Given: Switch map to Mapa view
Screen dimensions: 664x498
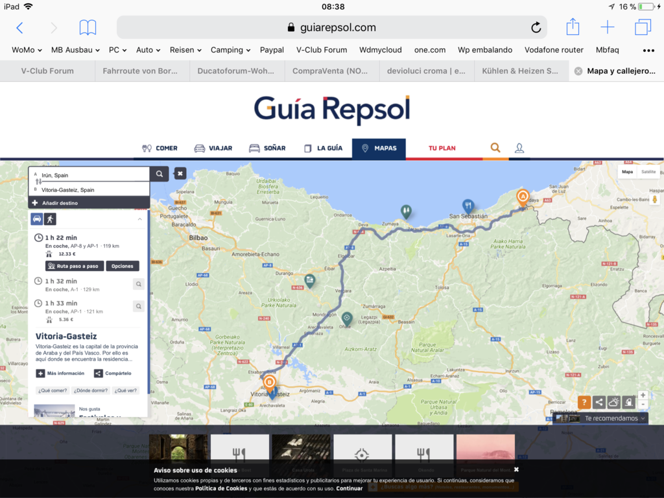Looking at the screenshot, I should click(x=627, y=172).
